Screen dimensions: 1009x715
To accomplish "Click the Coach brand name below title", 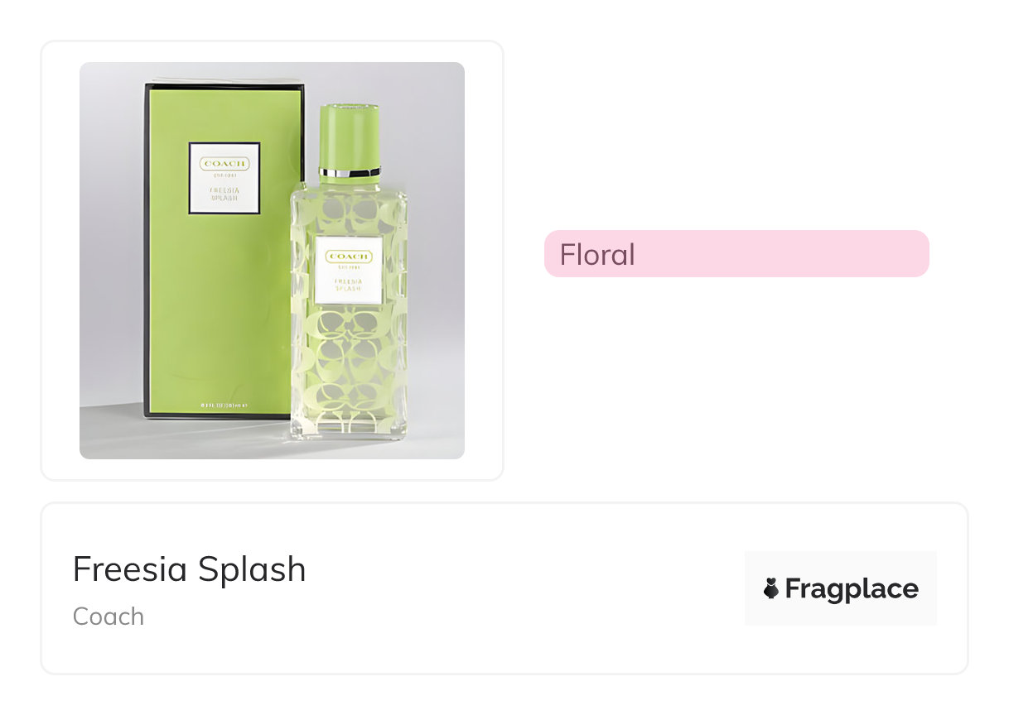I will point(109,617).
